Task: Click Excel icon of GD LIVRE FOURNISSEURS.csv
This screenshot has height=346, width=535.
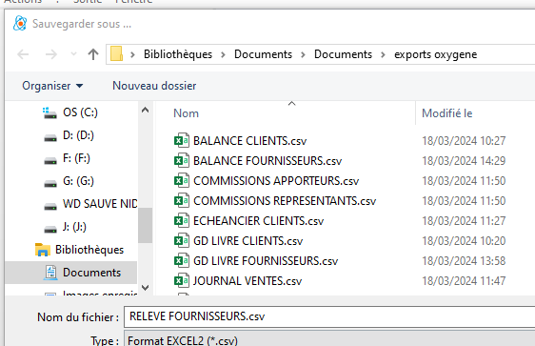Action: [x=182, y=260]
